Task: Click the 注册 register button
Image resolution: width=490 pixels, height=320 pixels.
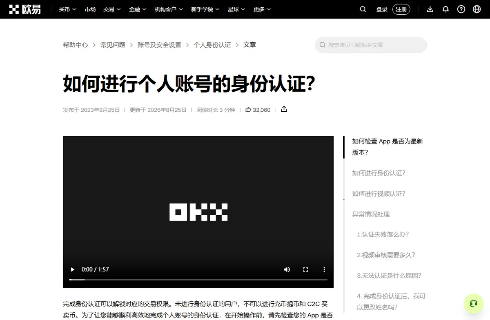Action: pyautogui.click(x=401, y=9)
